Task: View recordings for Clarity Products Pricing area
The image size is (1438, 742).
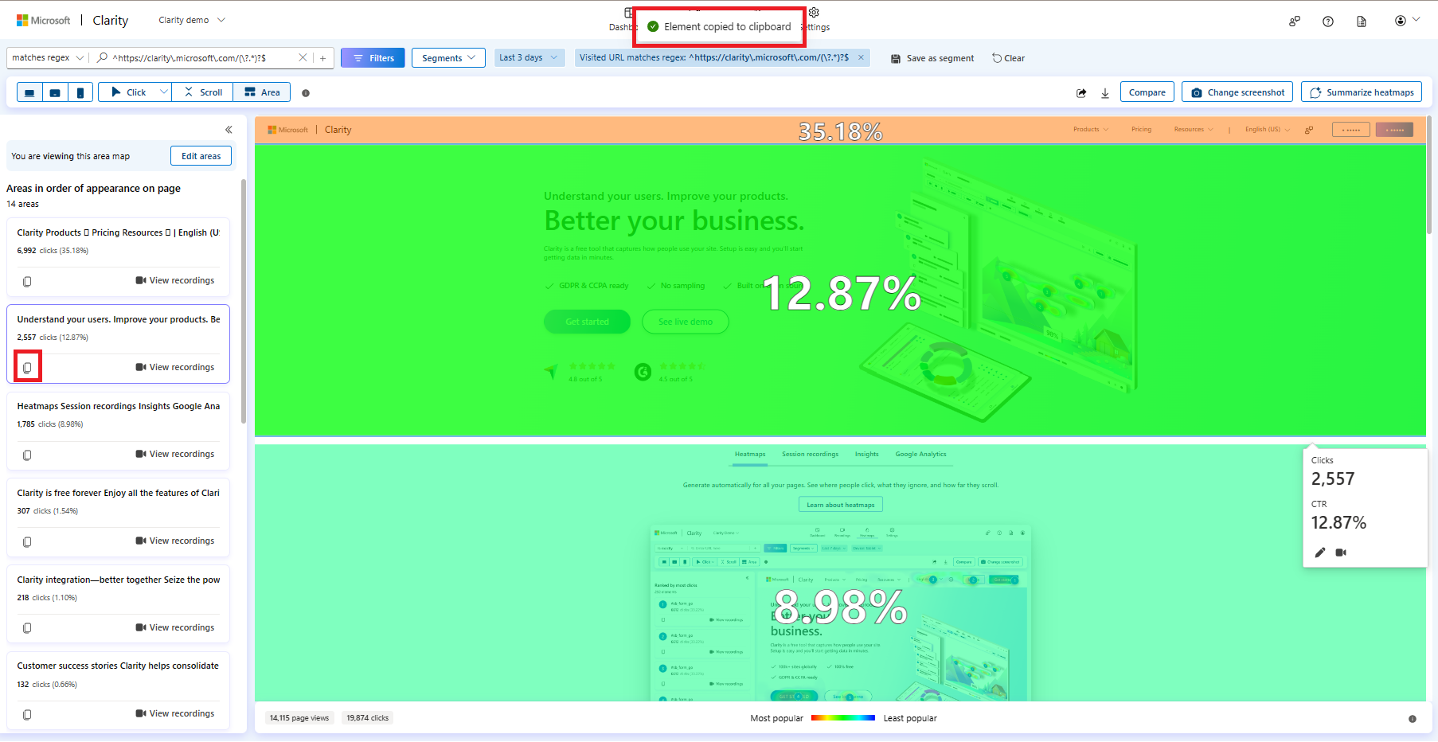Action: pyautogui.click(x=175, y=280)
